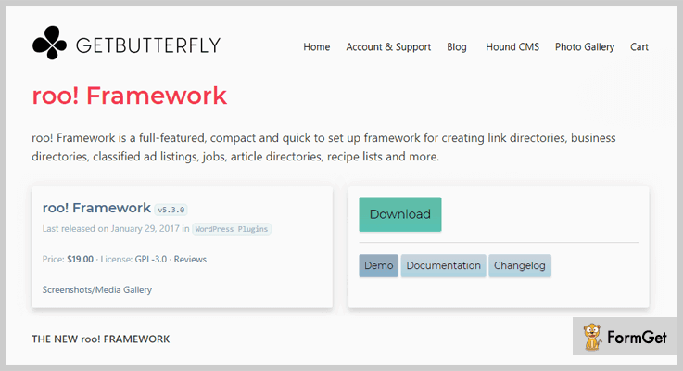Open the Documentation button
The width and height of the screenshot is (683, 371).
point(443,265)
